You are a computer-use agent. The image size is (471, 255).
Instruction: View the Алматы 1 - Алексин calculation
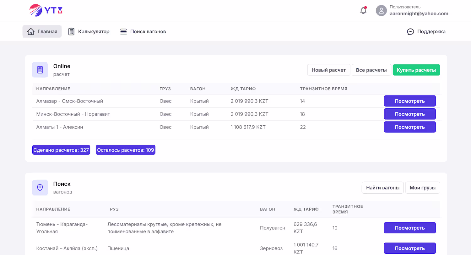point(409,127)
